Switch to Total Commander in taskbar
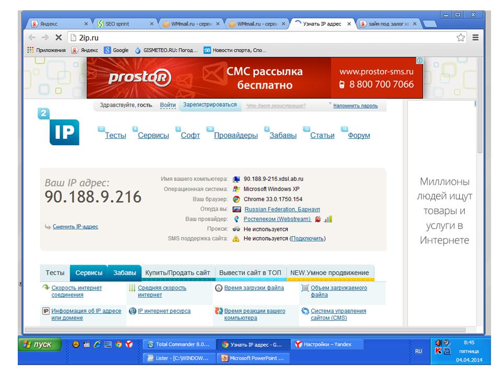 click(179, 344)
